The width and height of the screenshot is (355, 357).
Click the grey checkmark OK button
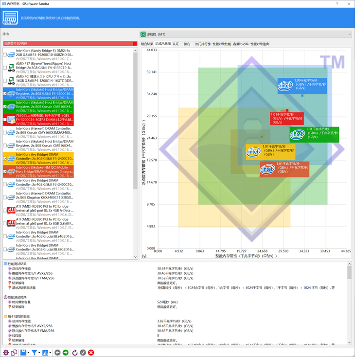83,353
